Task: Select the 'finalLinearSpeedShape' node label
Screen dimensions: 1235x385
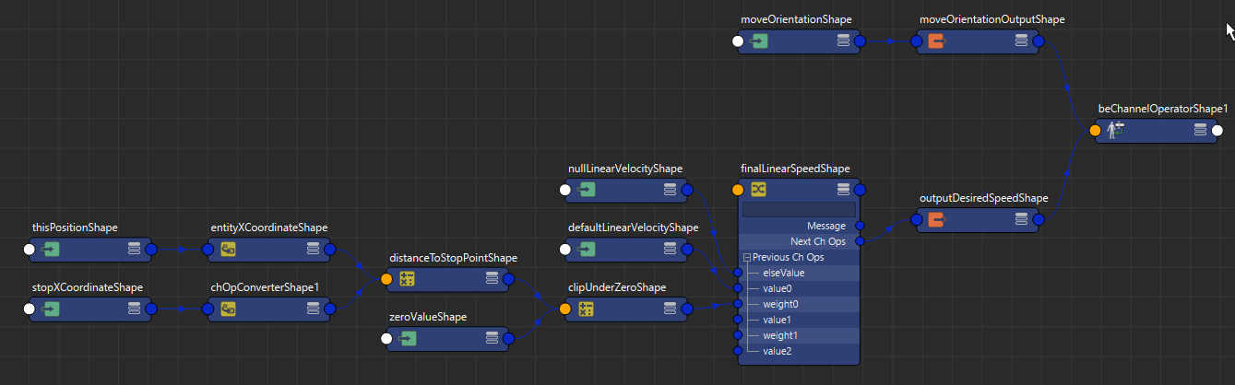Action: (795, 169)
